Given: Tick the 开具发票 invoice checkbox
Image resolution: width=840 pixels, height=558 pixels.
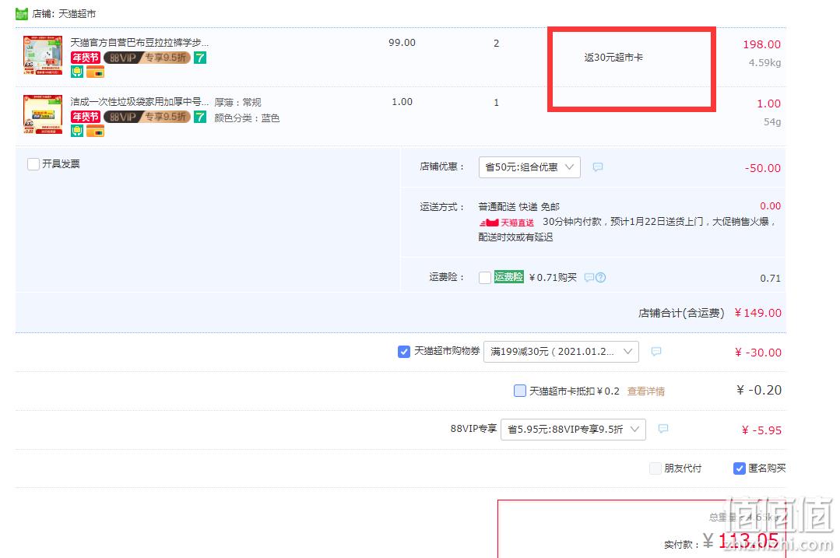Looking at the screenshot, I should (x=33, y=164).
